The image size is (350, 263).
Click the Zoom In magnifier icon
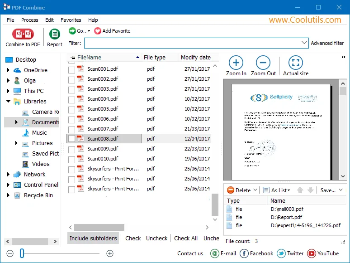click(x=236, y=63)
